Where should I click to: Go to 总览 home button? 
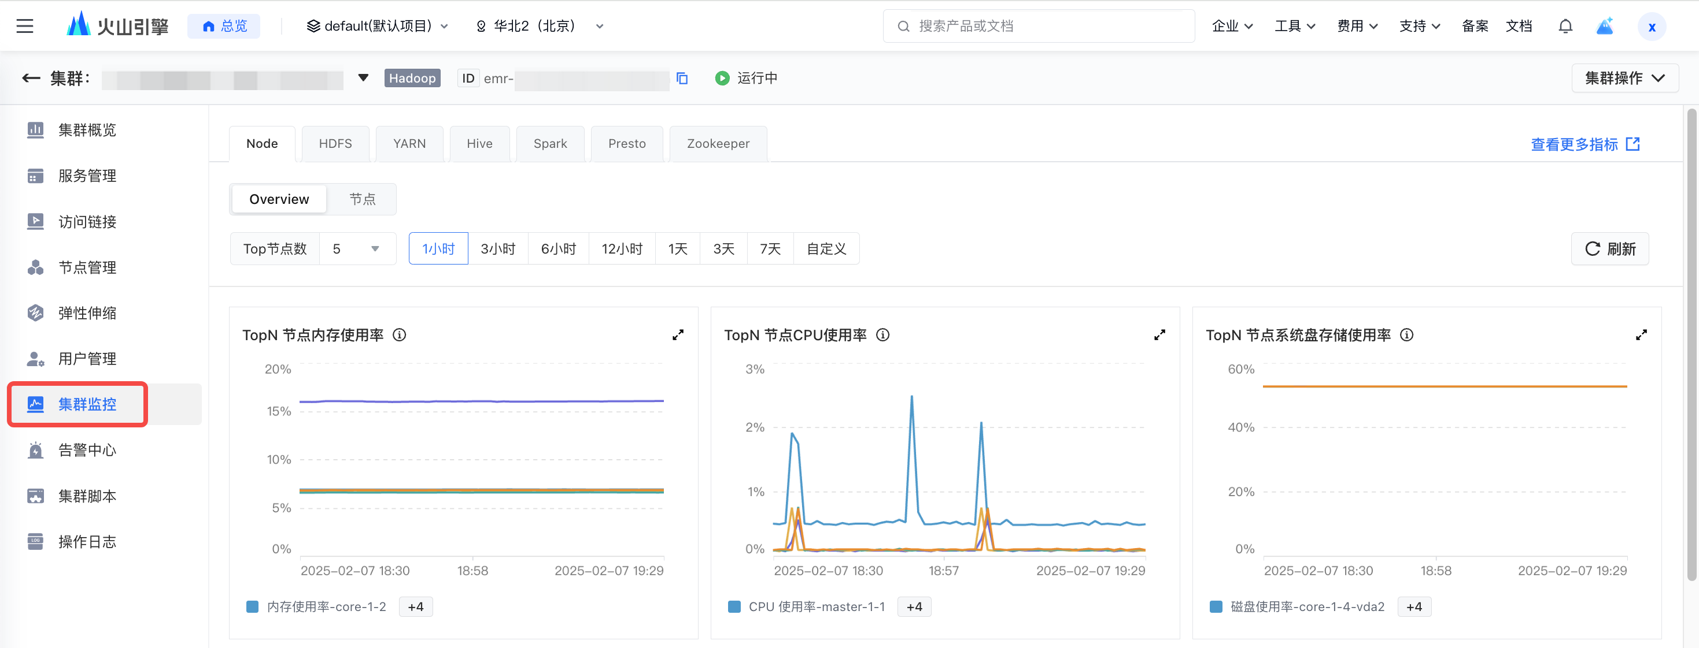224,27
